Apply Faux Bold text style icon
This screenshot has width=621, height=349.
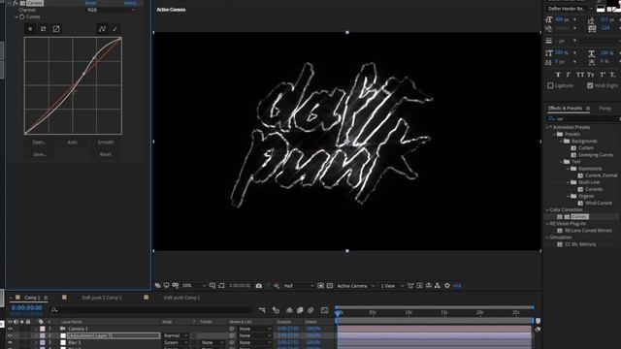click(558, 75)
